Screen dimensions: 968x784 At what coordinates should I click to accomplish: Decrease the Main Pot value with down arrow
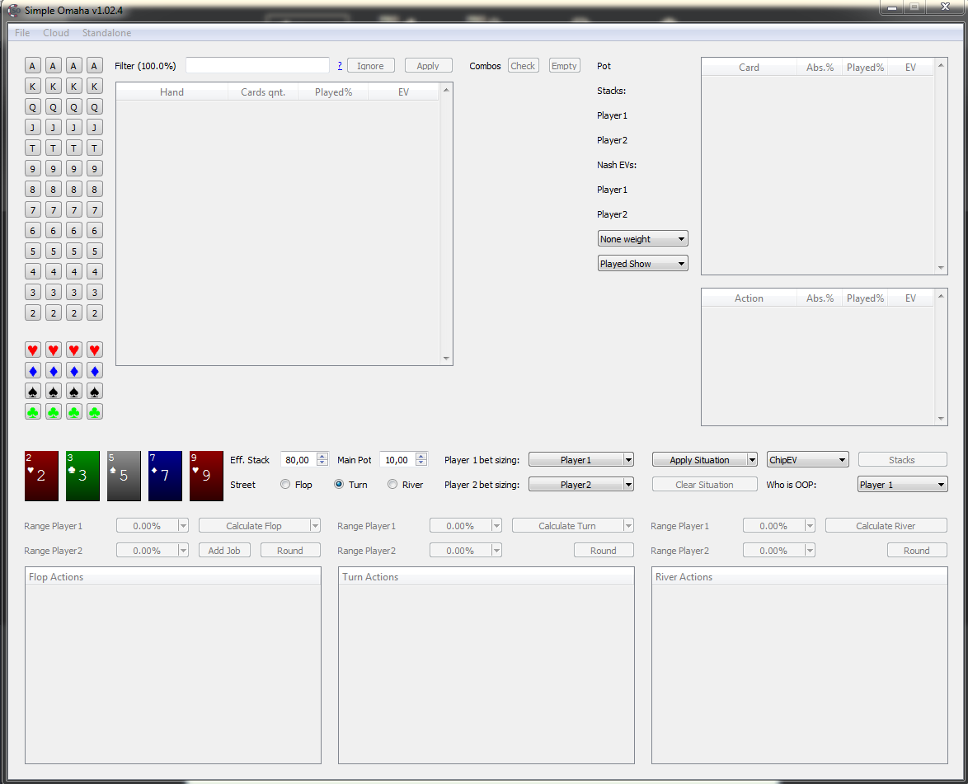tap(421, 462)
